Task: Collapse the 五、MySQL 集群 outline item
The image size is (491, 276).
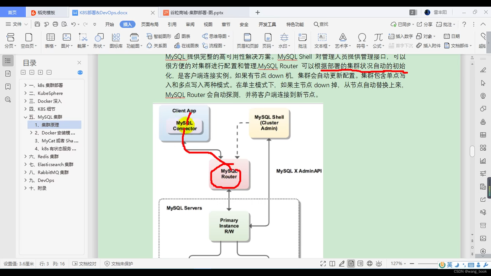Action: point(25,117)
